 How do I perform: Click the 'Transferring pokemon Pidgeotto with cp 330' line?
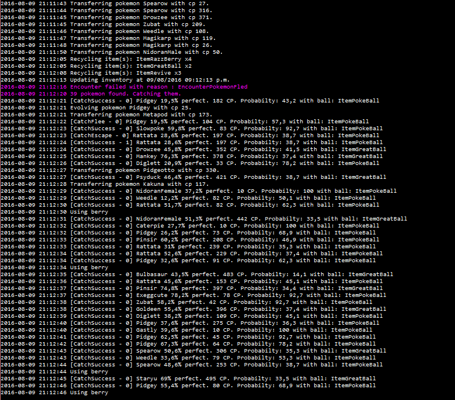pyautogui.click(x=110, y=170)
